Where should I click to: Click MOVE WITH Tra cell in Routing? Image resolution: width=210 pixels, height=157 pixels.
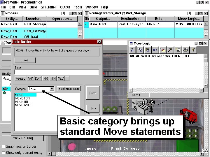189,24
